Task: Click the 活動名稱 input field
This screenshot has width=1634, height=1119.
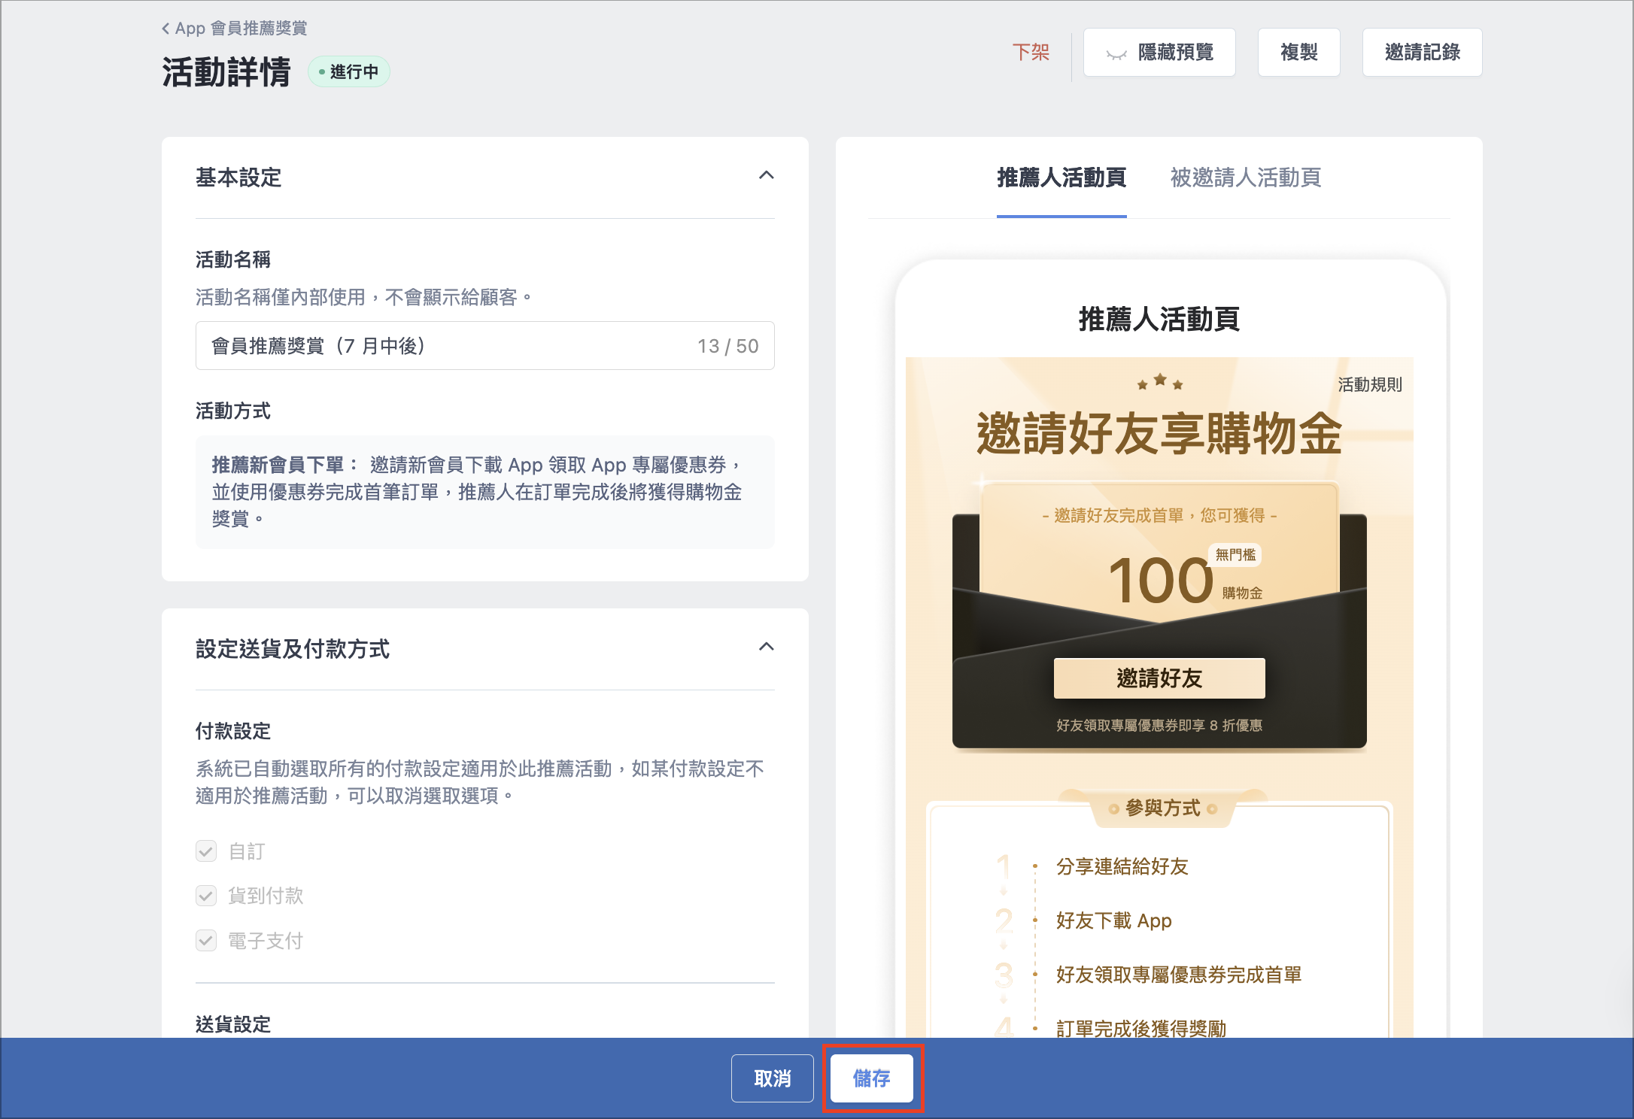Action: coord(484,346)
